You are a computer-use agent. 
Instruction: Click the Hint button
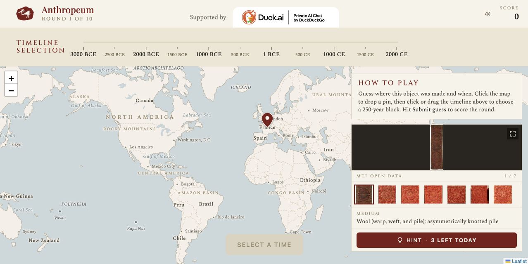(437, 240)
